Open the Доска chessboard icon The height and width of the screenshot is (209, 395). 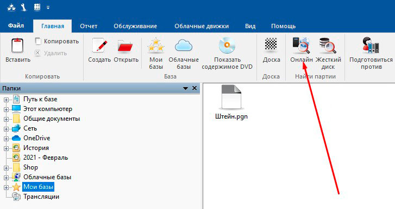coord(271,44)
